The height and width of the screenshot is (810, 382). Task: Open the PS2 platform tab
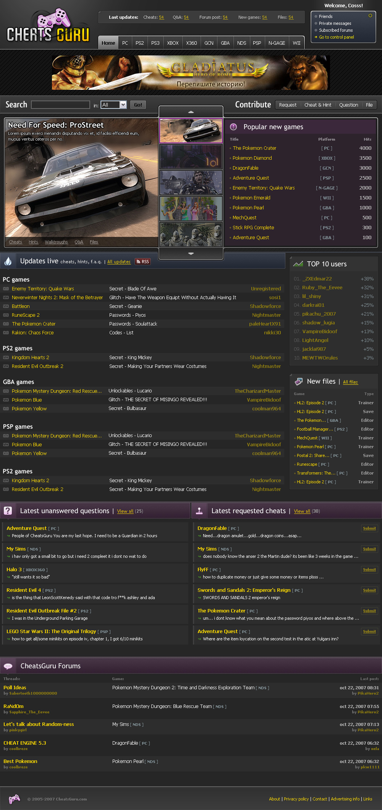pyautogui.click(x=140, y=43)
